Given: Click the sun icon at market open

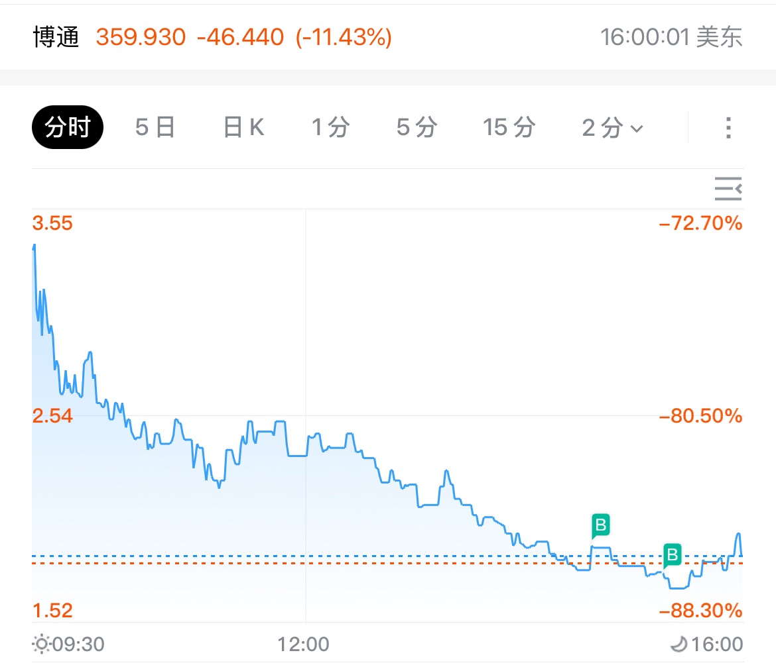Looking at the screenshot, I should coord(41,643).
